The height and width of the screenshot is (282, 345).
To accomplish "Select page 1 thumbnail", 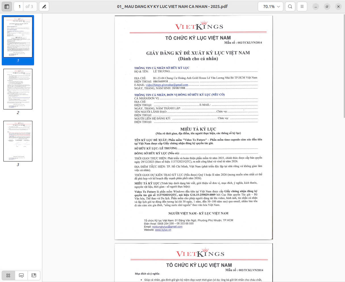I will pos(18,37).
